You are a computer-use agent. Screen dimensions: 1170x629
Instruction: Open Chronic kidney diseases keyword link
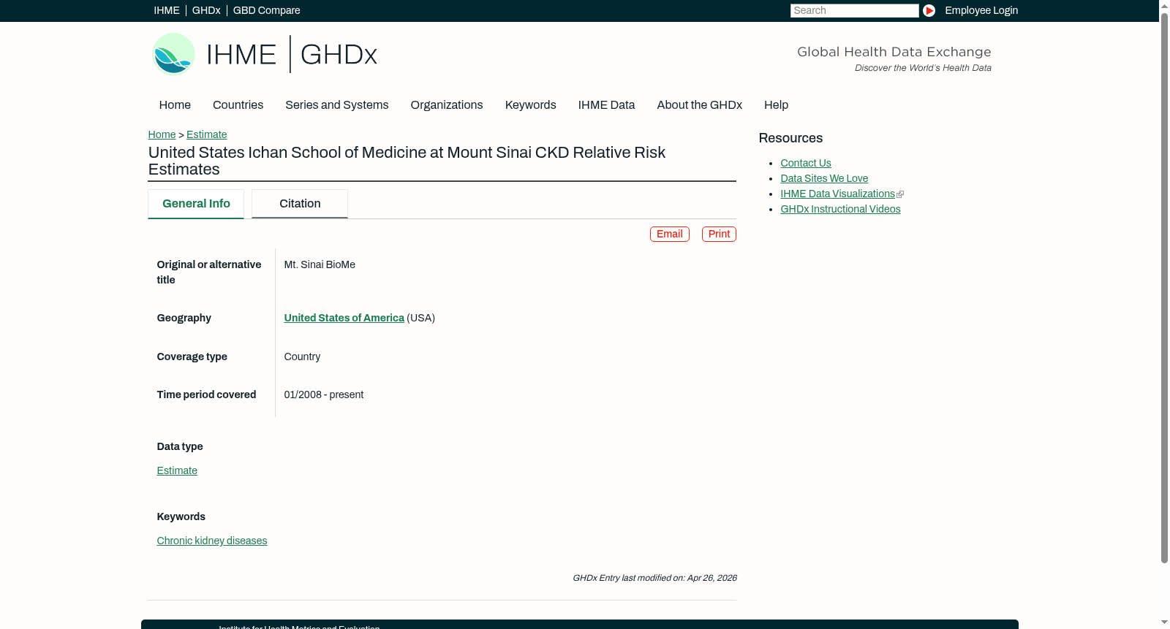click(x=212, y=541)
